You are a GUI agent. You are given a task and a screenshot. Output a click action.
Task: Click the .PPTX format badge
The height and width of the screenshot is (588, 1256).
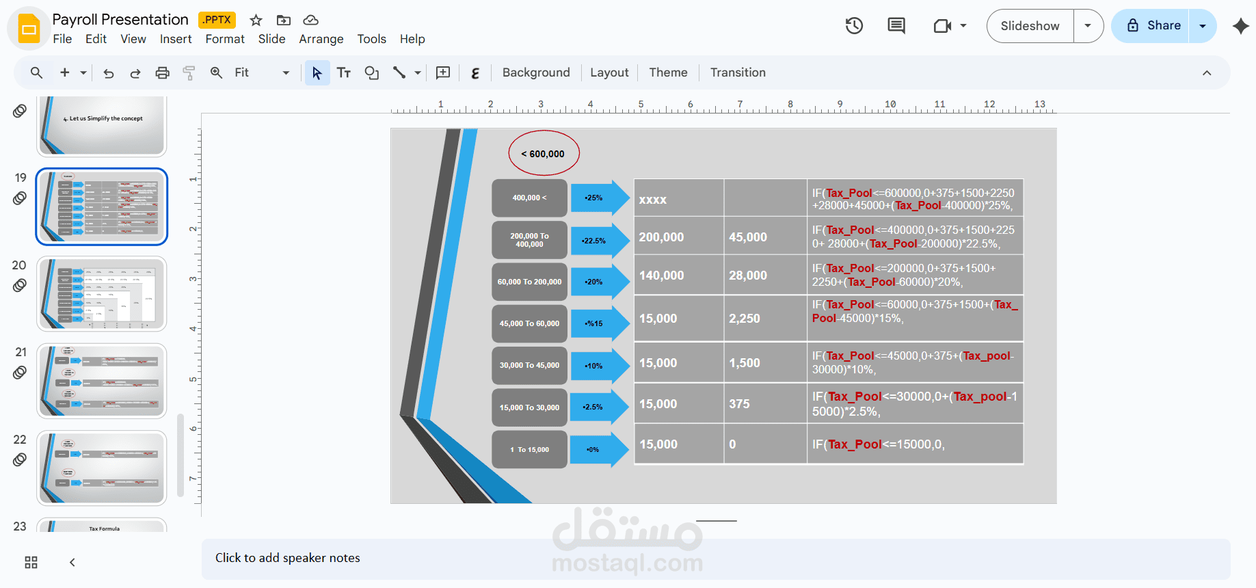tap(217, 20)
